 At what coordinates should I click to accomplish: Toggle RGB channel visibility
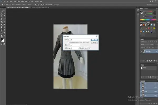141,84
